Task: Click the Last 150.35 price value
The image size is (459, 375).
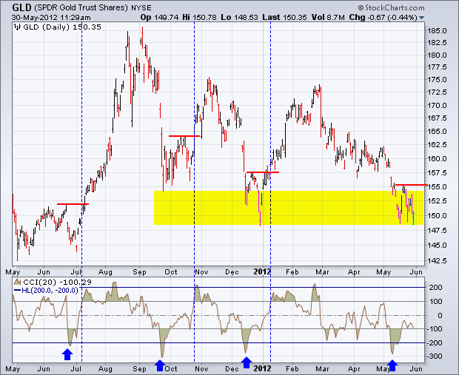Action: 284,18
